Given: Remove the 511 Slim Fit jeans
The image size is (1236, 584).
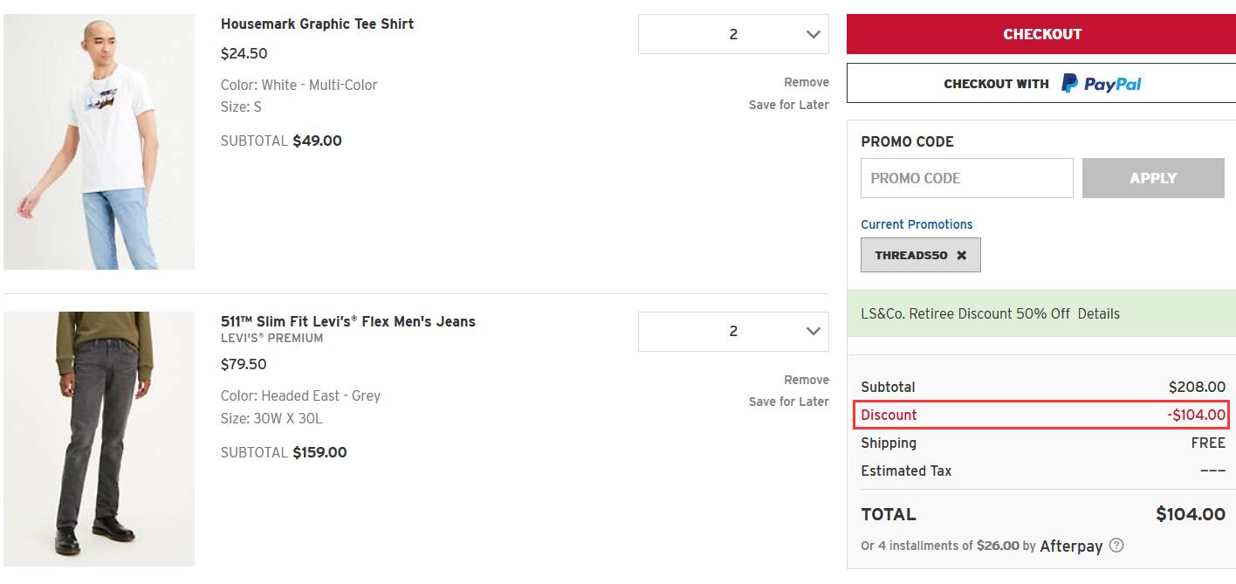Looking at the screenshot, I should click(x=806, y=380).
